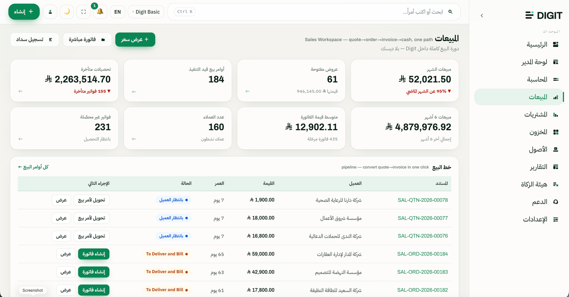Screen dimensions: 569x297
Task: Click تحويل لأمر بيع for SAL-QTN-2026-00076
Action: [91, 236]
